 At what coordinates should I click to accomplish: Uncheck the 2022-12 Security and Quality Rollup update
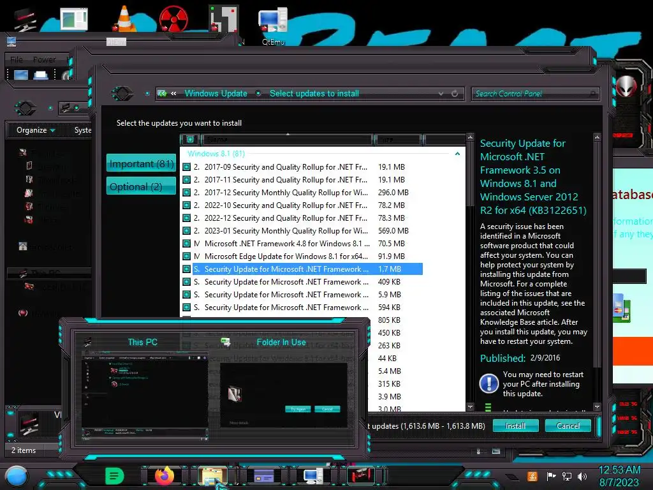click(x=187, y=218)
